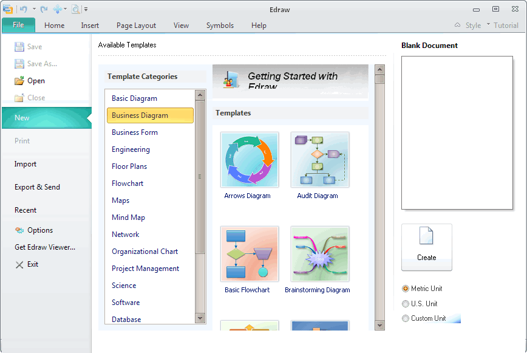
Task: Click the Save As floppy icon
Action: pos(19,64)
